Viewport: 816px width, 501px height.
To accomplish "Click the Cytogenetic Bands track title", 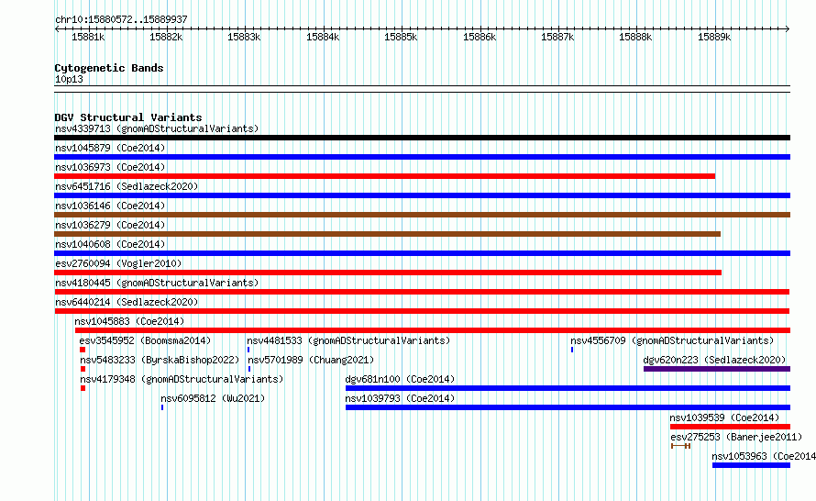I will coord(109,68).
